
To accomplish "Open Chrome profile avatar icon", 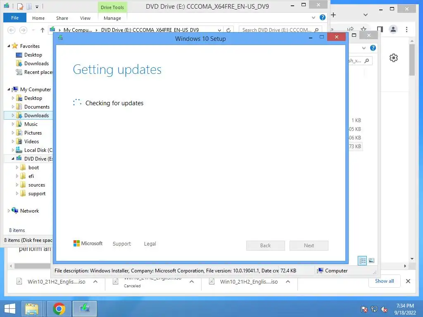I will 393,29.
